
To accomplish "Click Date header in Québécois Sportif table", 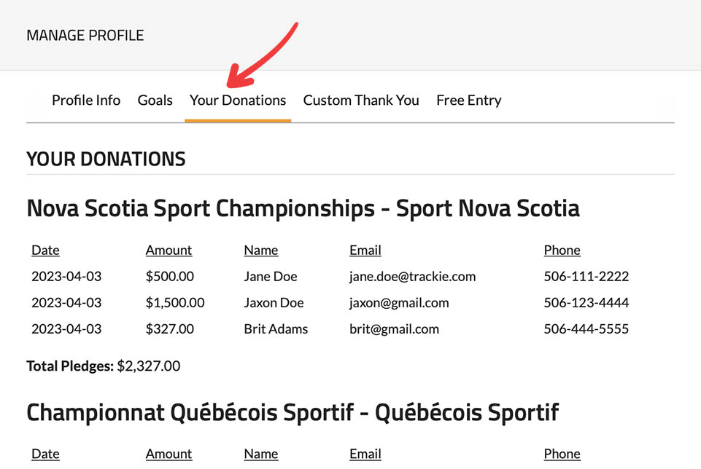I will 45,454.
